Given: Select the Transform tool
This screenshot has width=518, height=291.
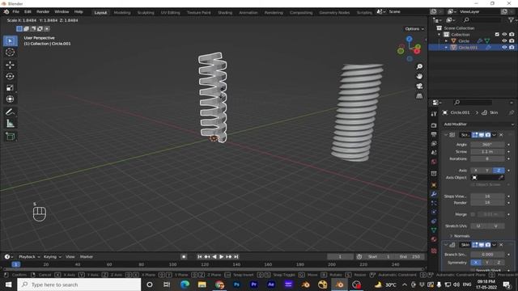Looking at the screenshot, I should 10,99.
